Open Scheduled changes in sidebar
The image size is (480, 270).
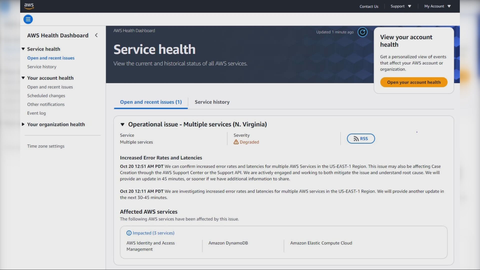coord(46,95)
